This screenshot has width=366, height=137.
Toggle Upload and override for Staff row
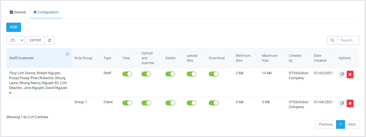coord(146,74)
